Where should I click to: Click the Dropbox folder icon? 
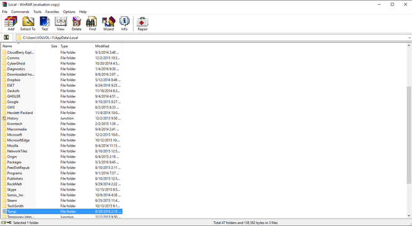click(4, 80)
